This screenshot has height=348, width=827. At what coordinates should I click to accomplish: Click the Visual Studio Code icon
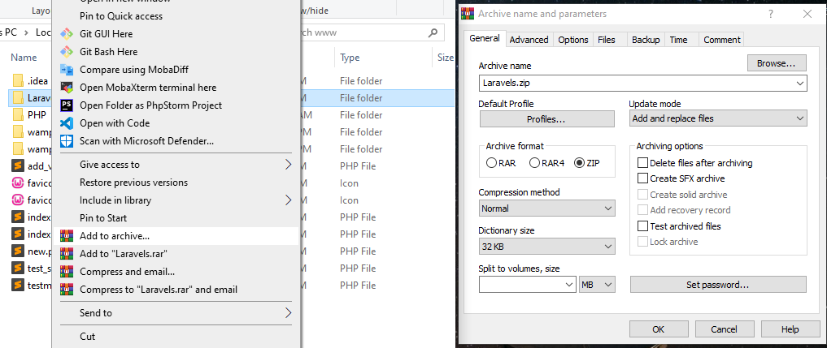tap(67, 123)
